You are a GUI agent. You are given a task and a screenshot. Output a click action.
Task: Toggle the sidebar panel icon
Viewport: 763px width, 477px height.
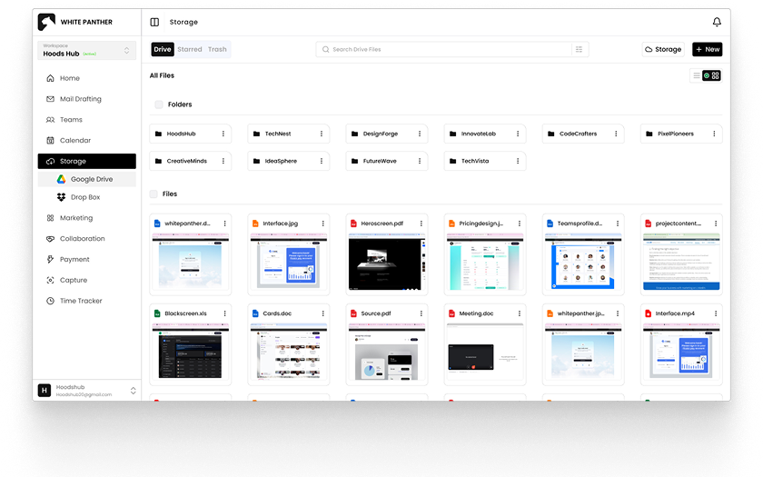(x=154, y=22)
